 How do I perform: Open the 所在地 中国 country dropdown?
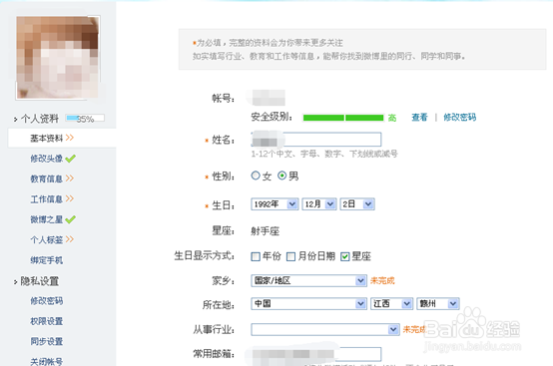309,304
